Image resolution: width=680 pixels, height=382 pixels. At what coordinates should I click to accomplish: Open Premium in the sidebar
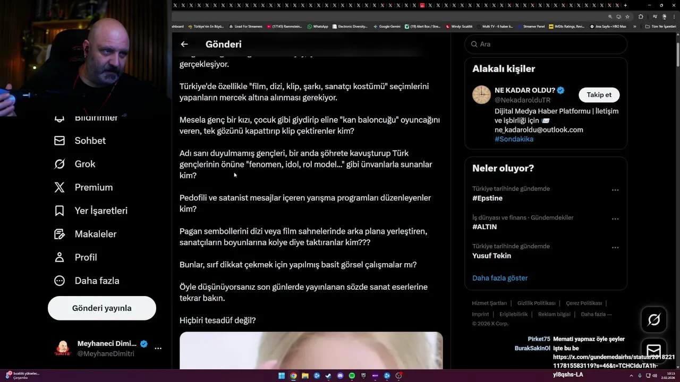click(83, 187)
